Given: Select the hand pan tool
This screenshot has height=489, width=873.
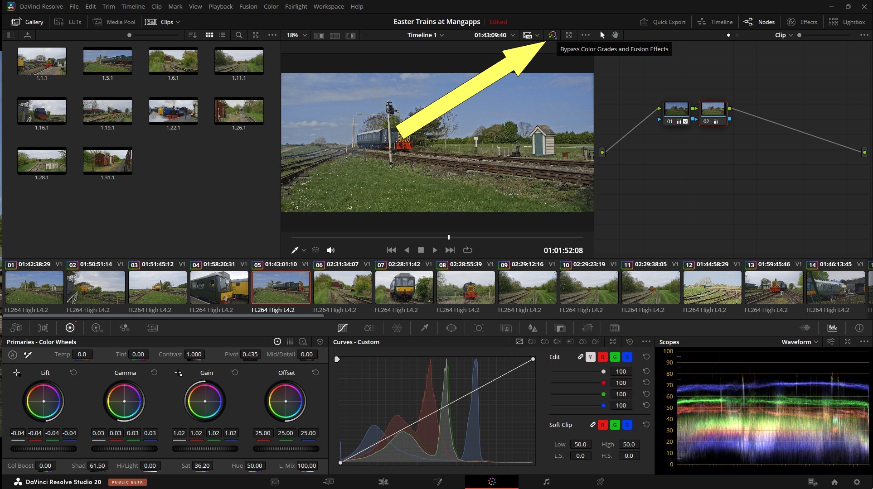Looking at the screenshot, I should coord(615,35).
